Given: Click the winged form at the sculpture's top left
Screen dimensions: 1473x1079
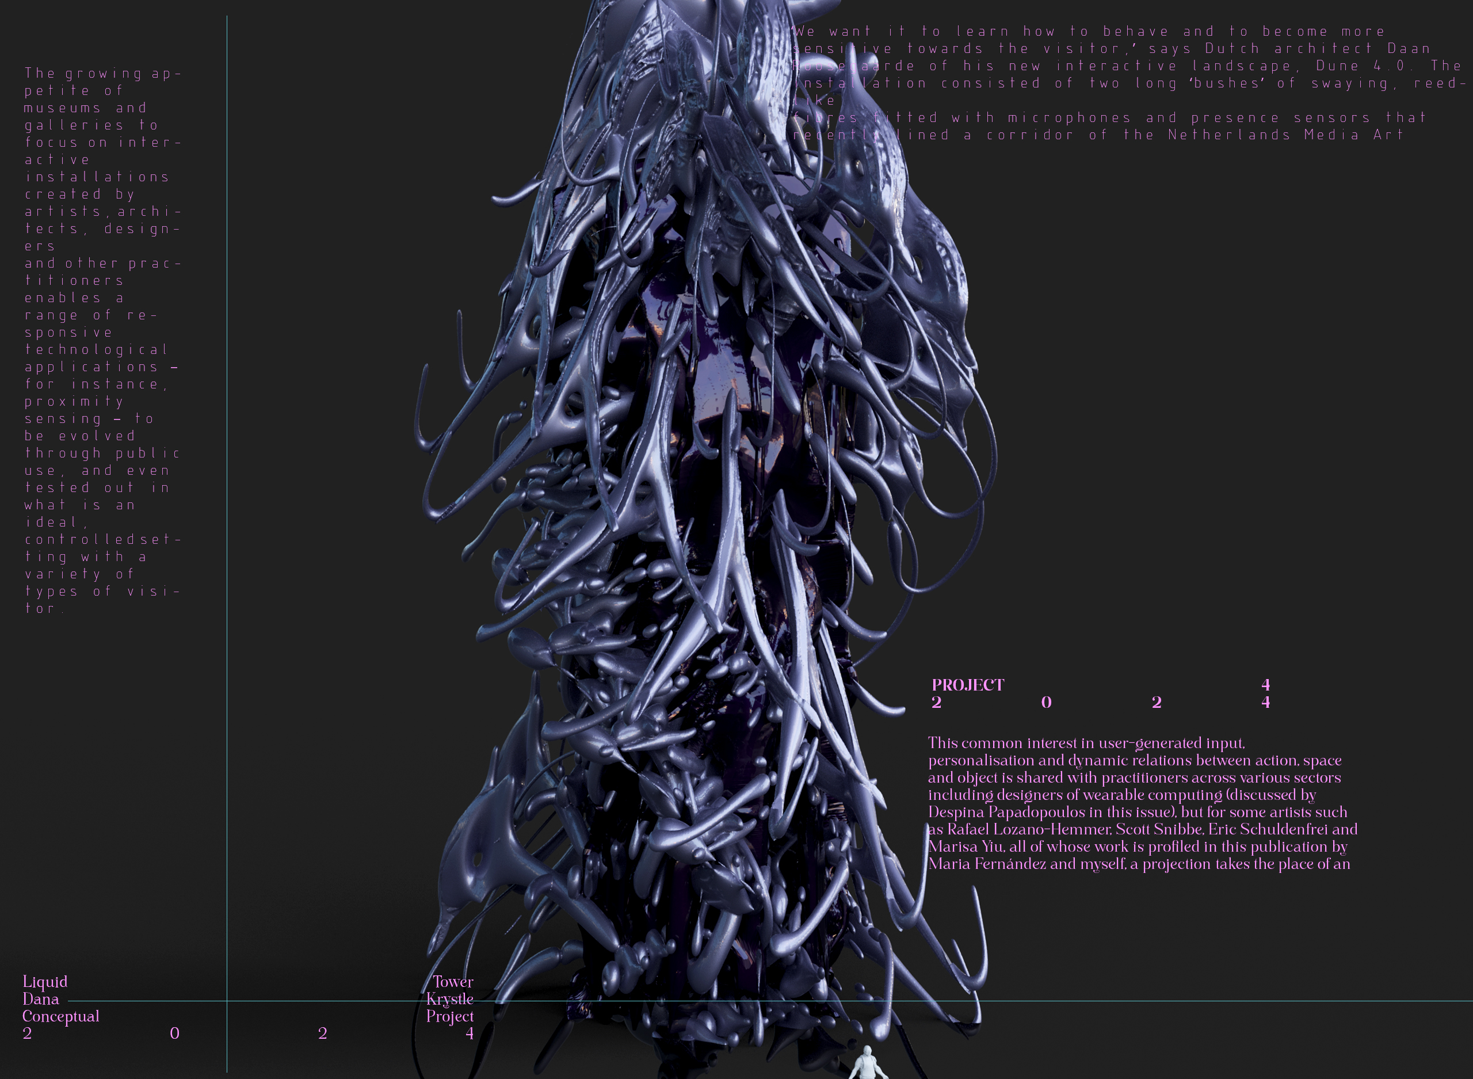Looking at the screenshot, I should [x=620, y=78].
